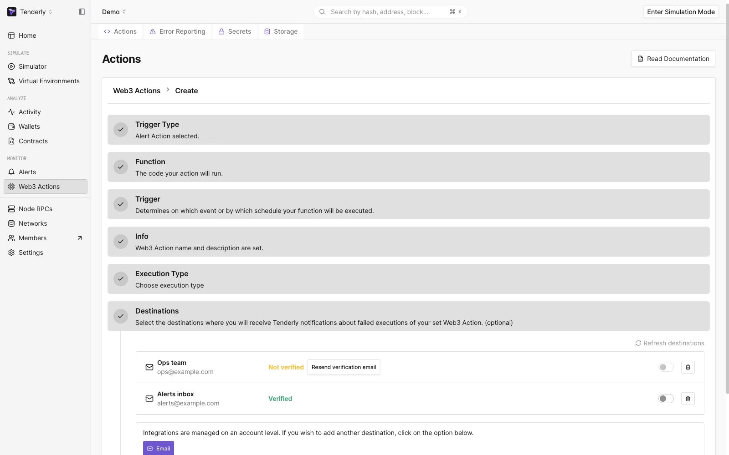The image size is (729, 455).
Task: Click the Execution Type checkmark icon
Action: coord(121,279)
